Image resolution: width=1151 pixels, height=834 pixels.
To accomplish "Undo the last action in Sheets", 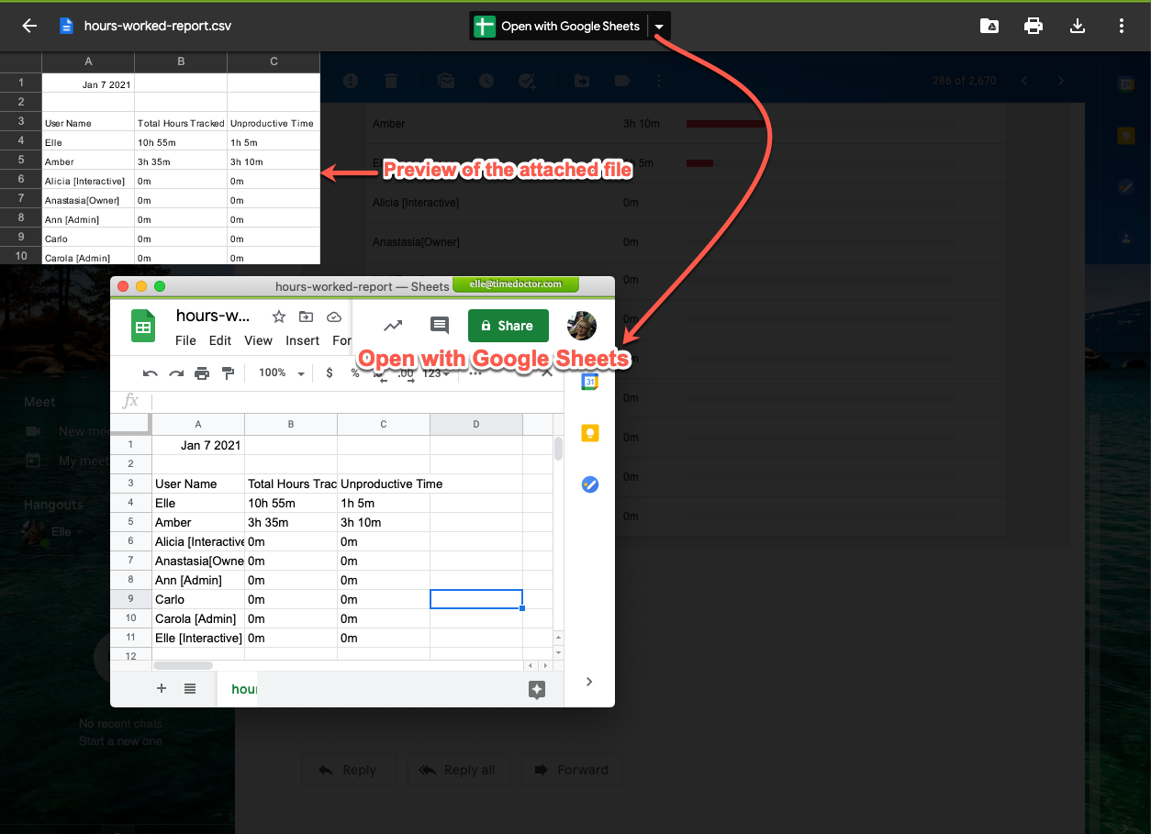I will (151, 373).
